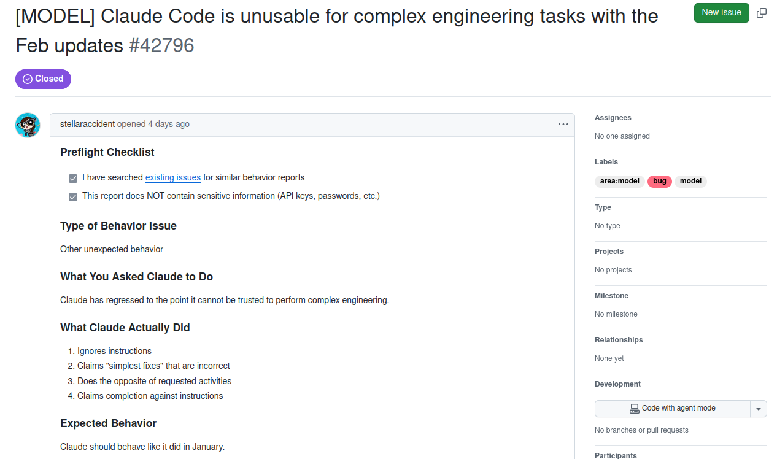Viewport: 777px width, 459px height.
Task: Expand the Code with agent mode dropdown arrow
Action: [759, 409]
